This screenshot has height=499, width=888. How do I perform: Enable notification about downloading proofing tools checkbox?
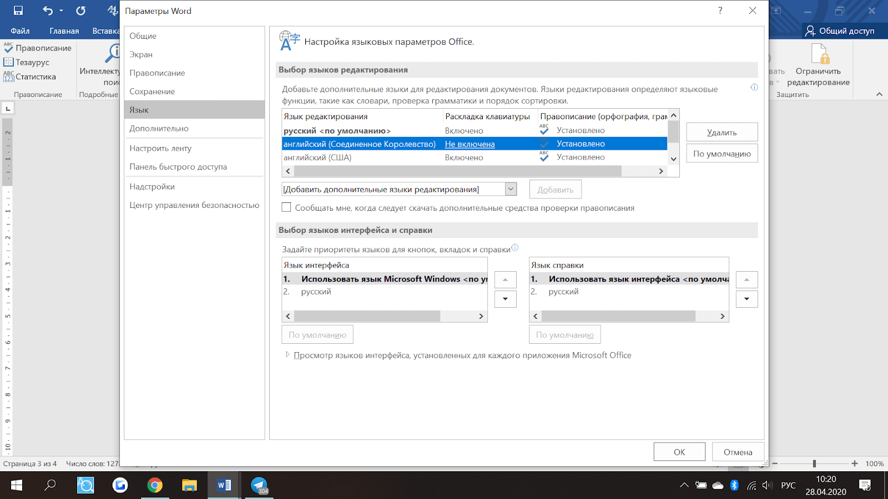coord(286,207)
